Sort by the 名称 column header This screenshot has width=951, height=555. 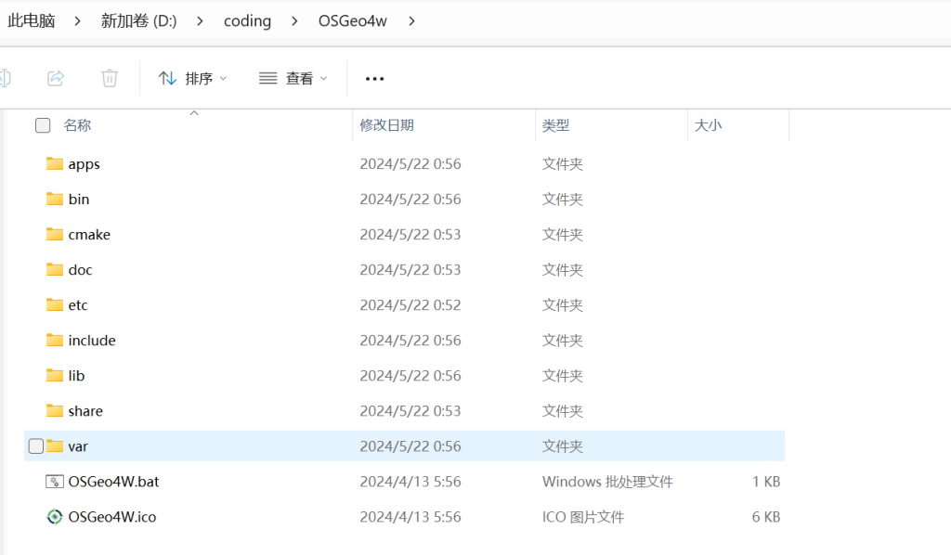[78, 125]
